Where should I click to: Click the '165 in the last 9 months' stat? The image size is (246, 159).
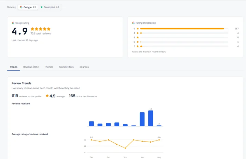83,96
